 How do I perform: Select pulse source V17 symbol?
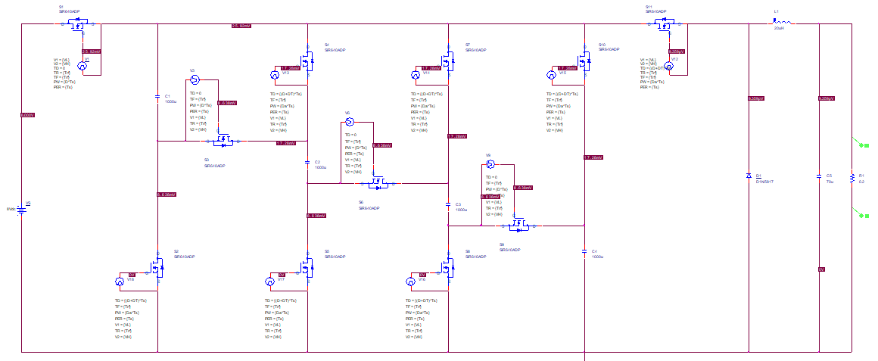(269, 282)
